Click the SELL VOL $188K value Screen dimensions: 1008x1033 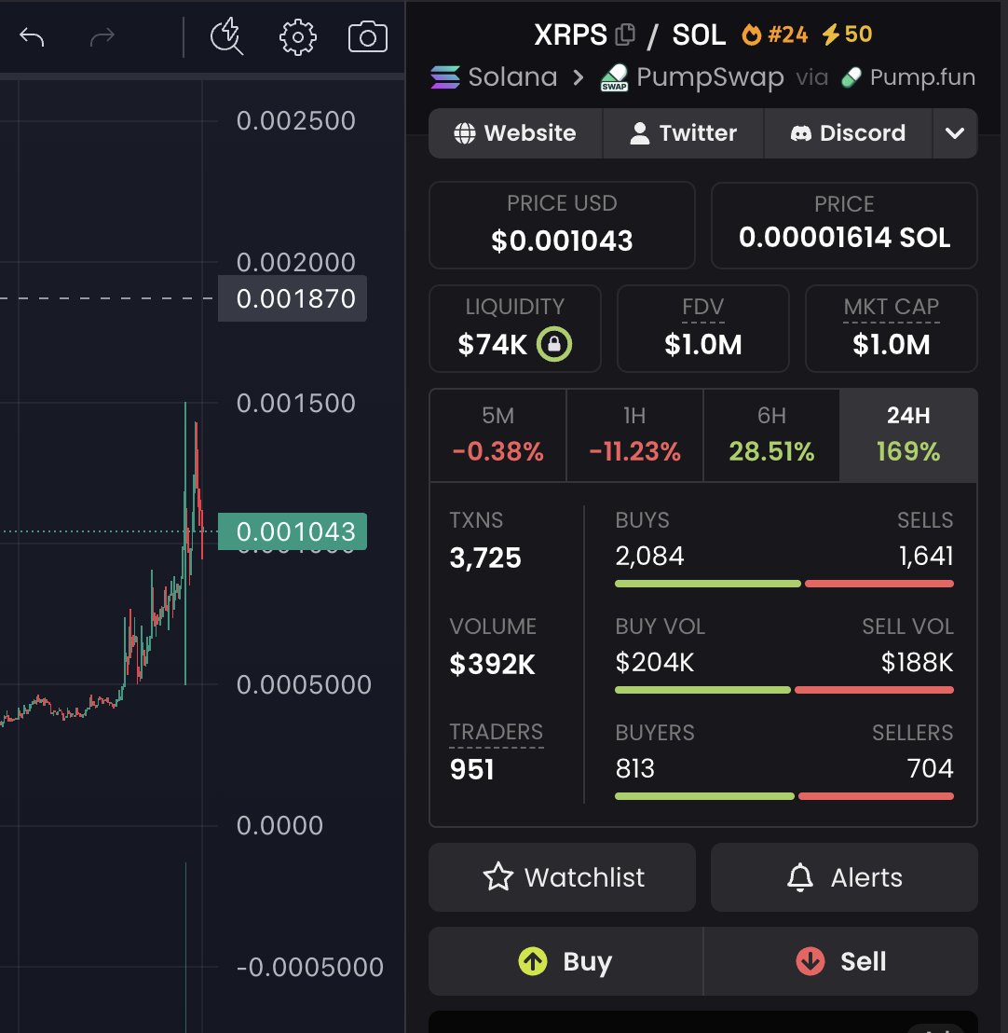click(917, 662)
